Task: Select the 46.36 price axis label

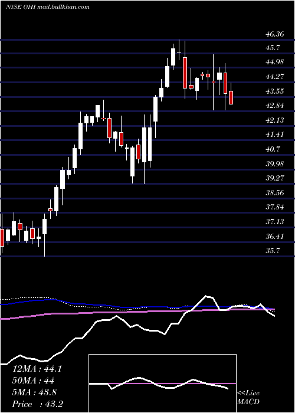Action: [x=275, y=34]
